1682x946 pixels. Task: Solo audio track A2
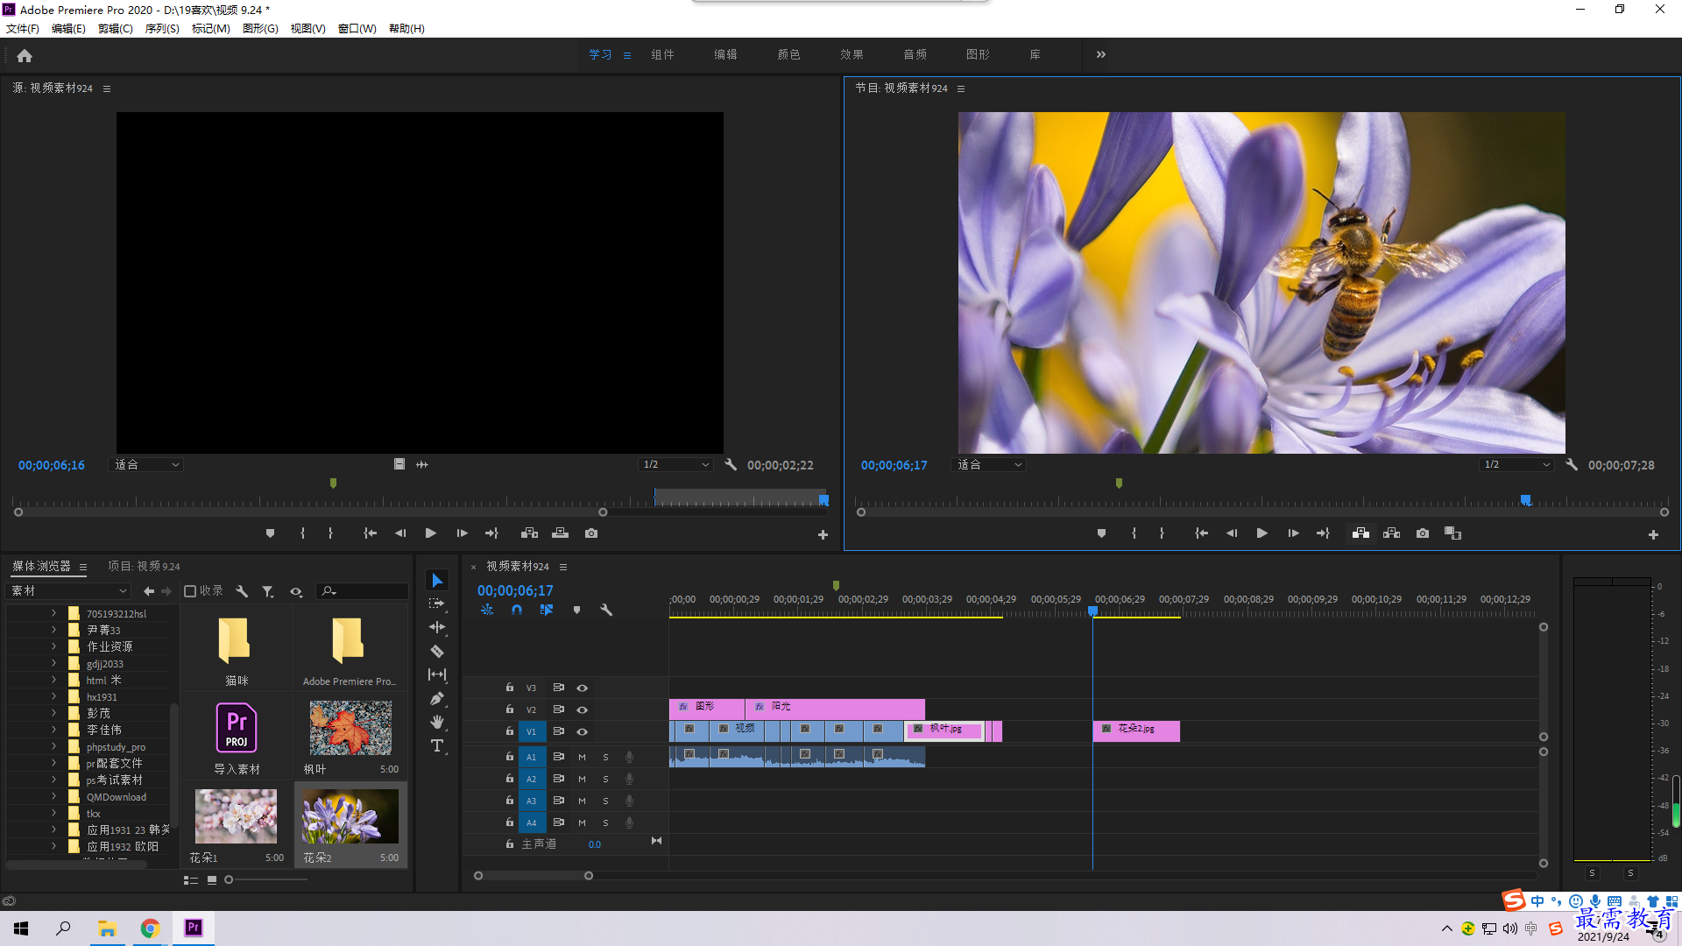point(605,779)
